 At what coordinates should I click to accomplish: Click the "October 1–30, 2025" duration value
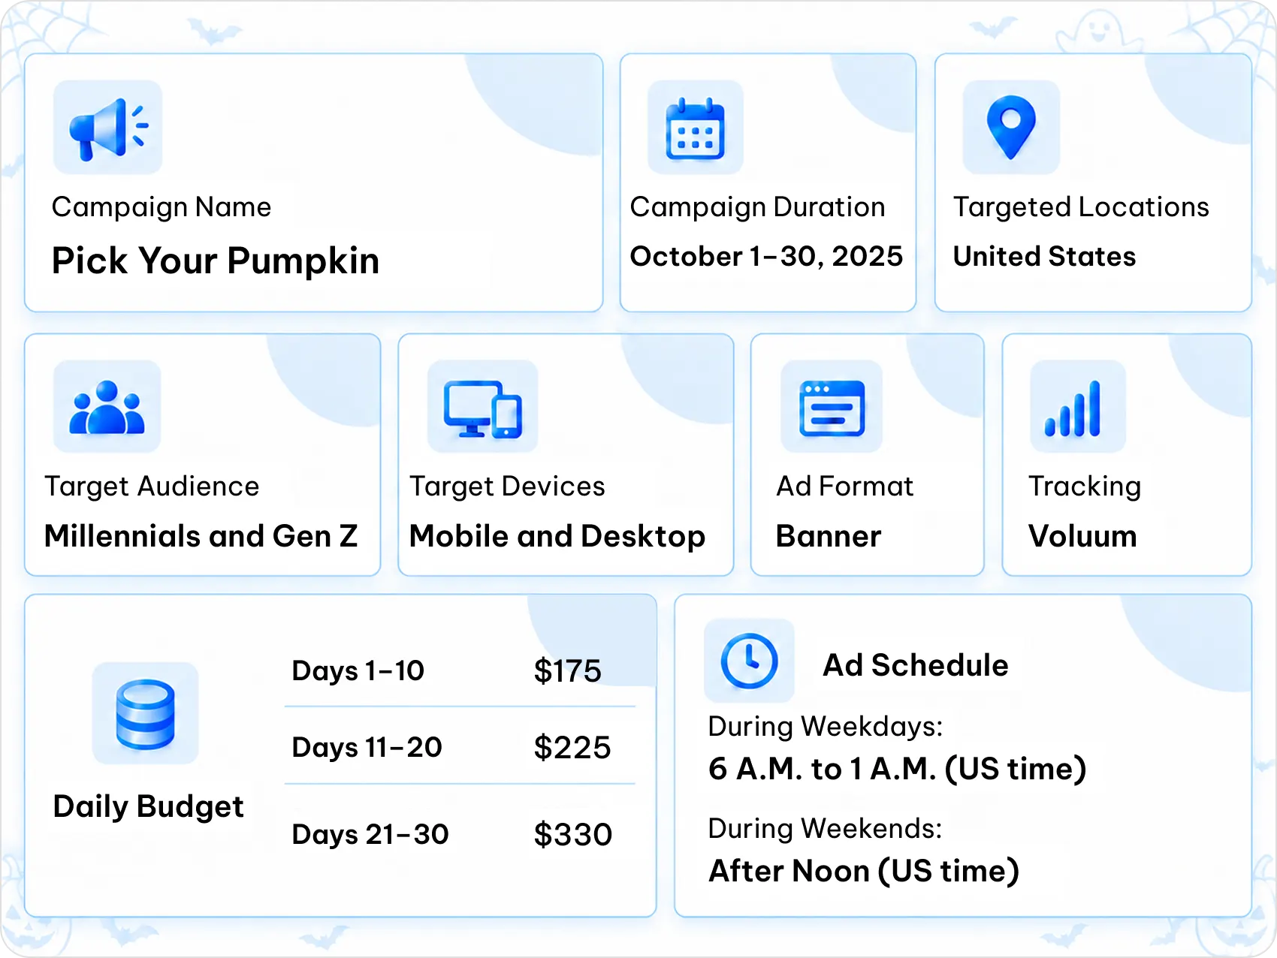[x=766, y=257]
